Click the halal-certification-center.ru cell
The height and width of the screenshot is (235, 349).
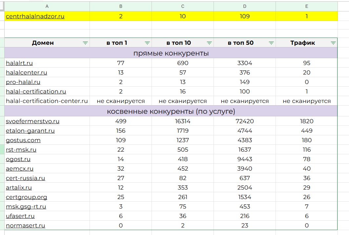47,101
